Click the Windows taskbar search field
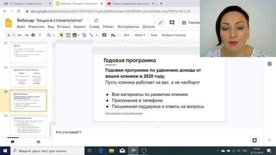The image size is (276, 155). click(x=47, y=151)
